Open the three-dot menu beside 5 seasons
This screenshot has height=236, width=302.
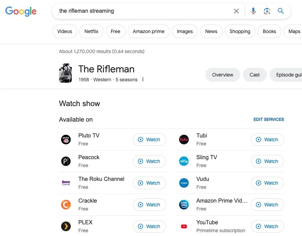[x=143, y=79]
